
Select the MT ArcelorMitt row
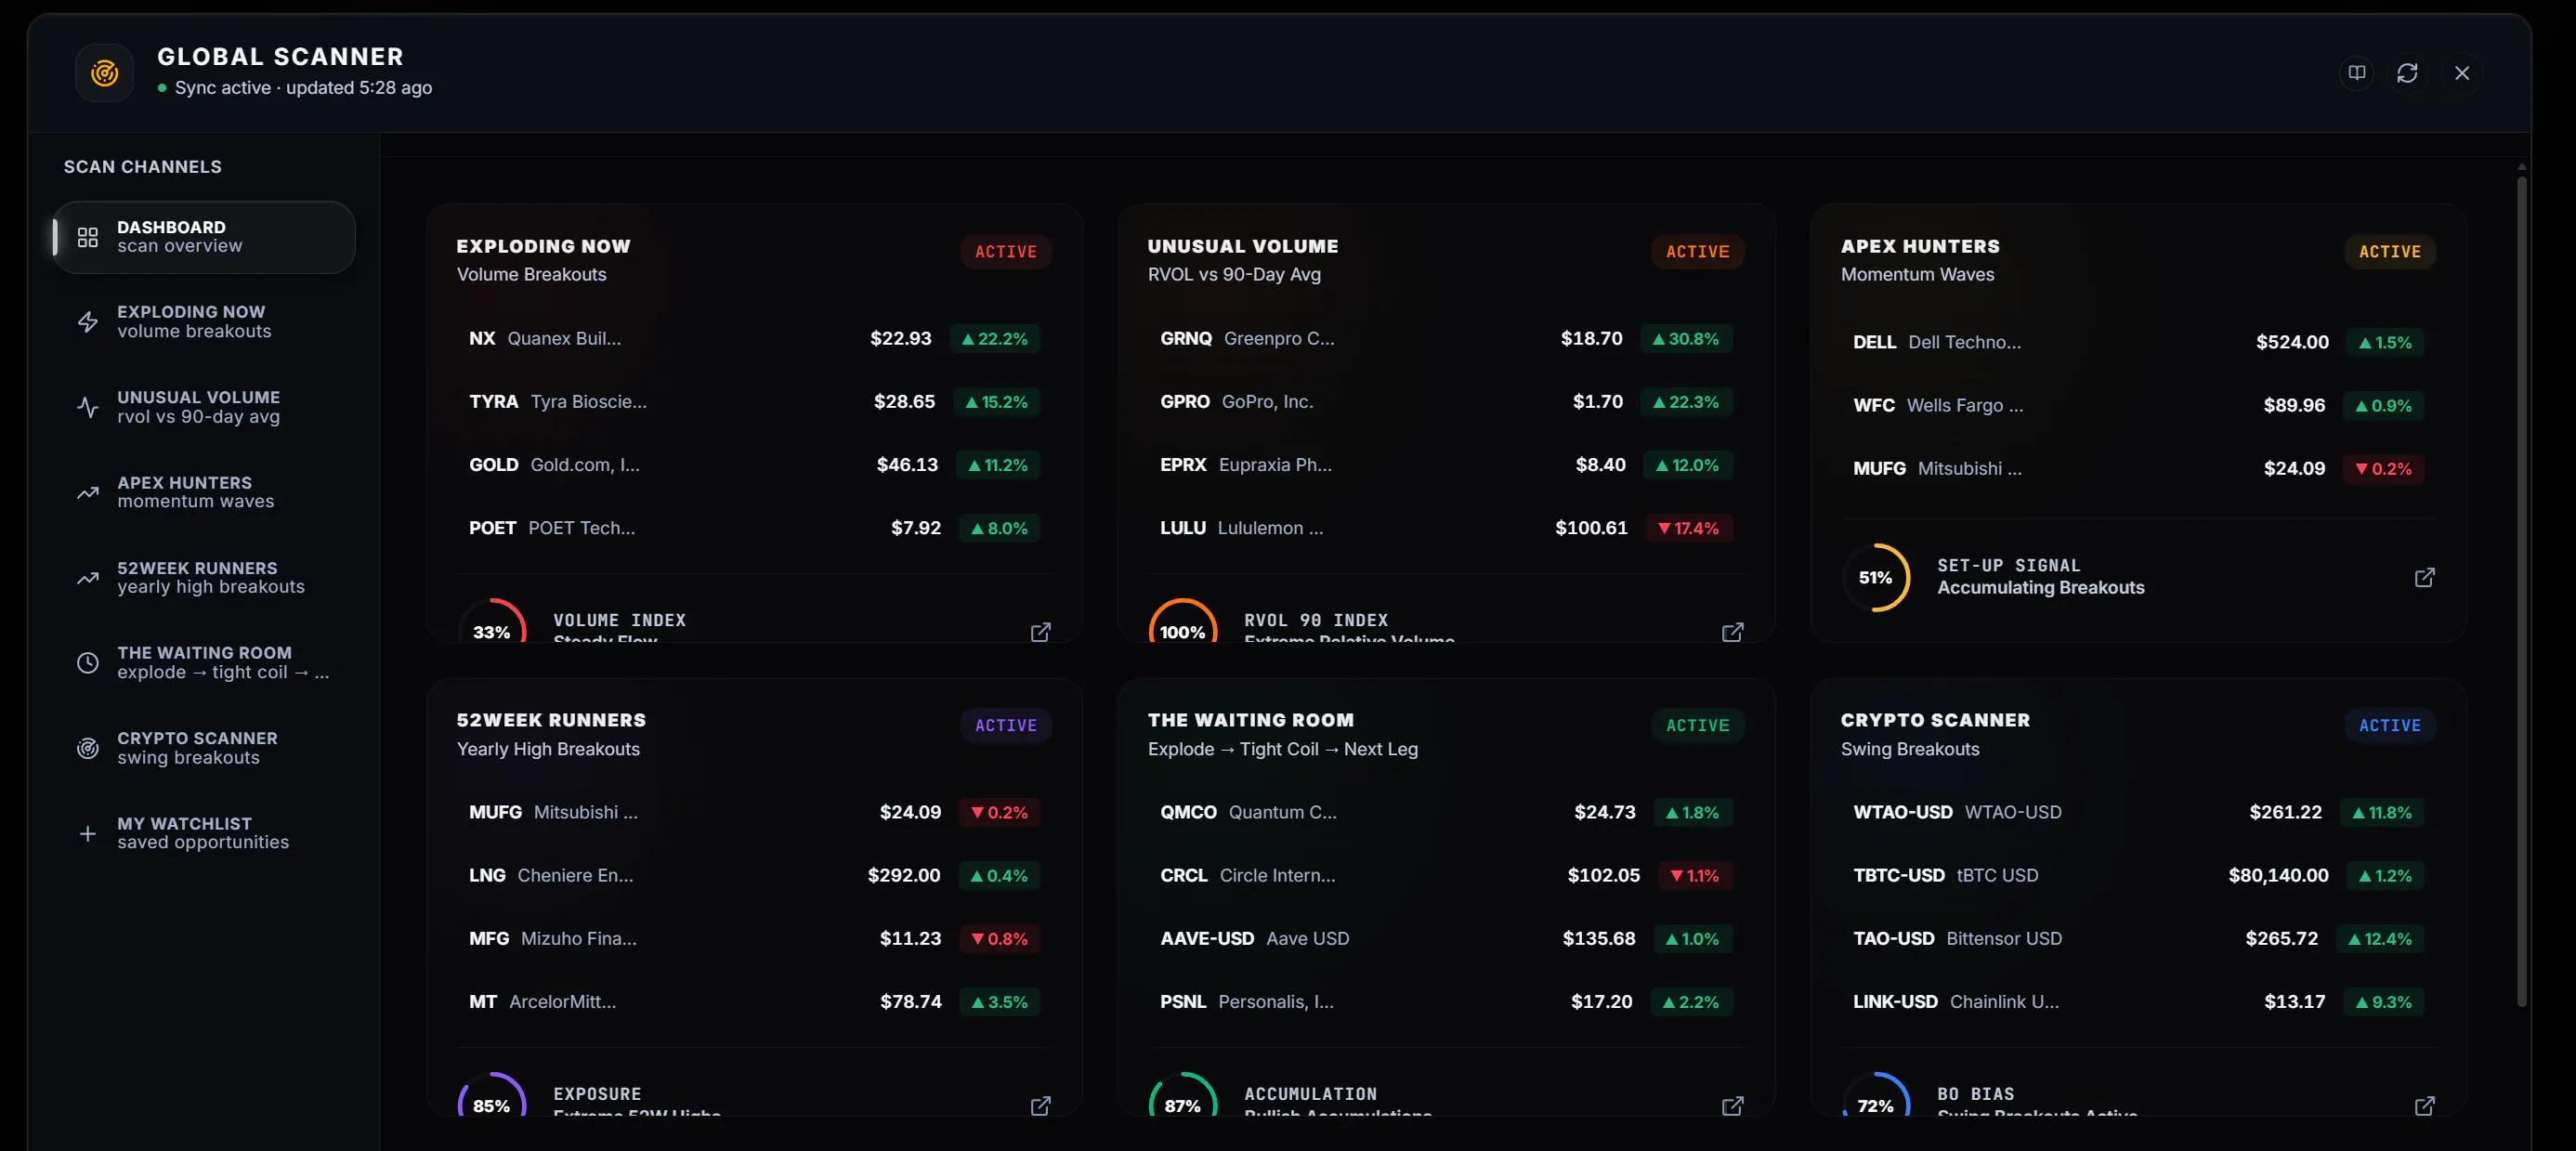click(754, 1002)
